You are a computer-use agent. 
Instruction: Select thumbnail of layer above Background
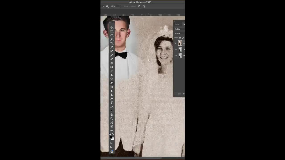click(180, 49)
